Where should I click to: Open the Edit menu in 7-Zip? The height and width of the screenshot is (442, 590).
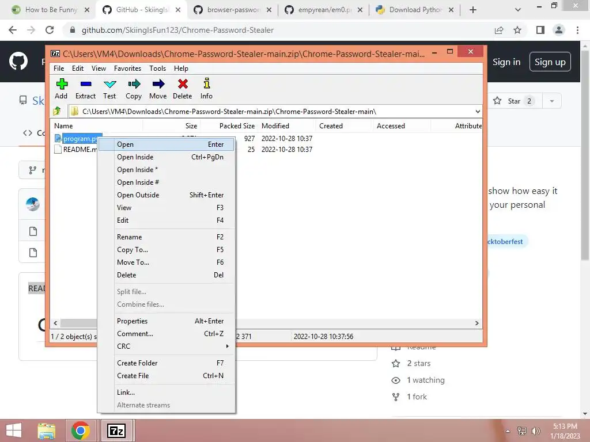pyautogui.click(x=78, y=68)
